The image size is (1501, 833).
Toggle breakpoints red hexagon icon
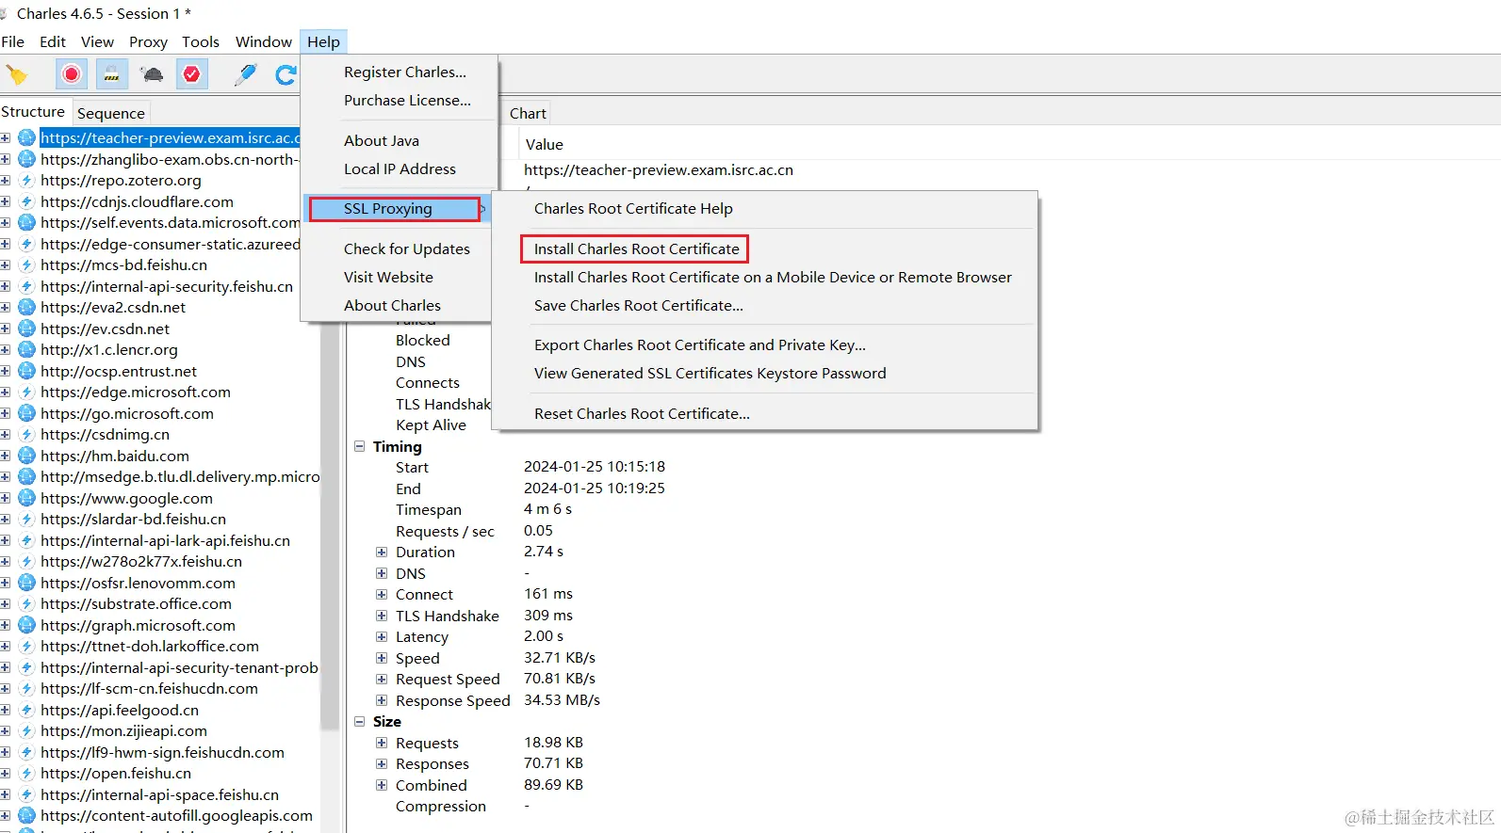point(192,74)
